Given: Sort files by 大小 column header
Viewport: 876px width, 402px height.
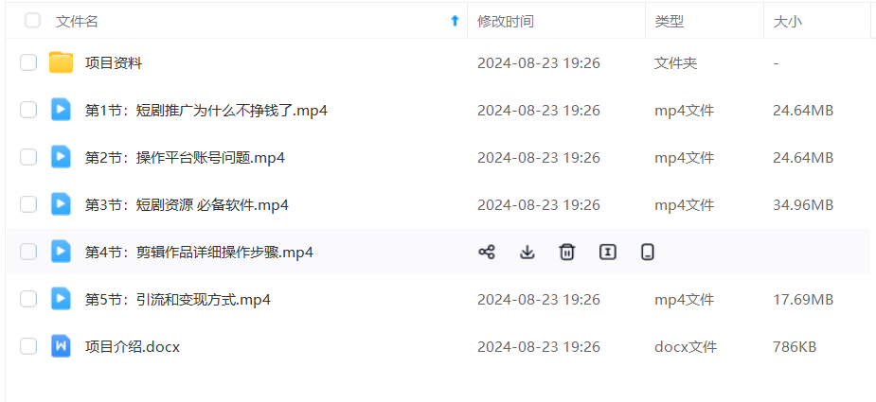Looking at the screenshot, I should pos(788,22).
